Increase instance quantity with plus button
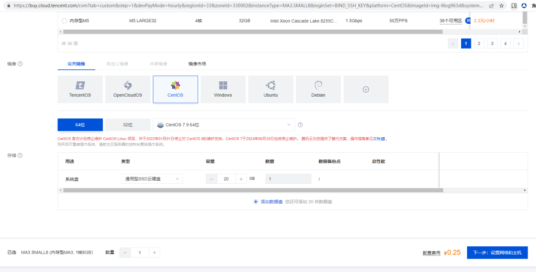 (x=154, y=253)
